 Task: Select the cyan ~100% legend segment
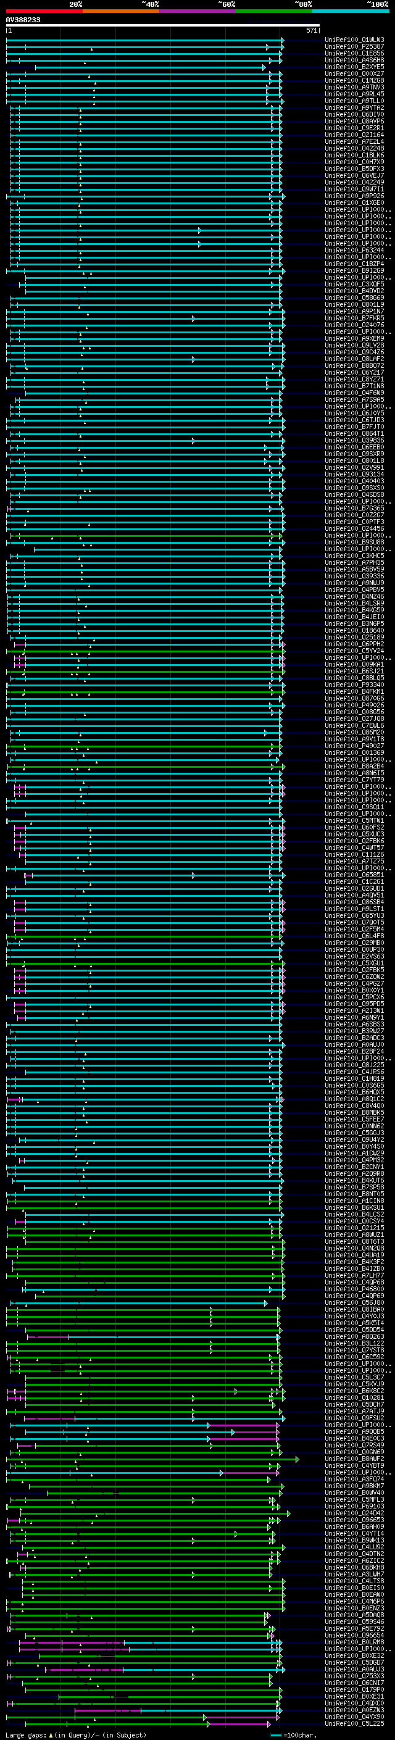tap(351, 11)
